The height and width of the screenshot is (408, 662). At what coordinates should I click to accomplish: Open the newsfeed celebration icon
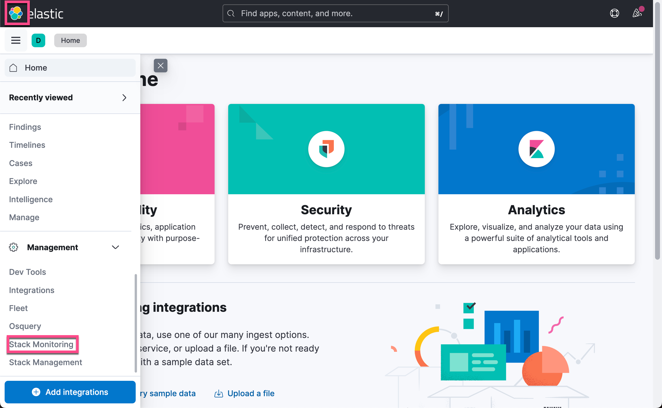pyautogui.click(x=637, y=13)
